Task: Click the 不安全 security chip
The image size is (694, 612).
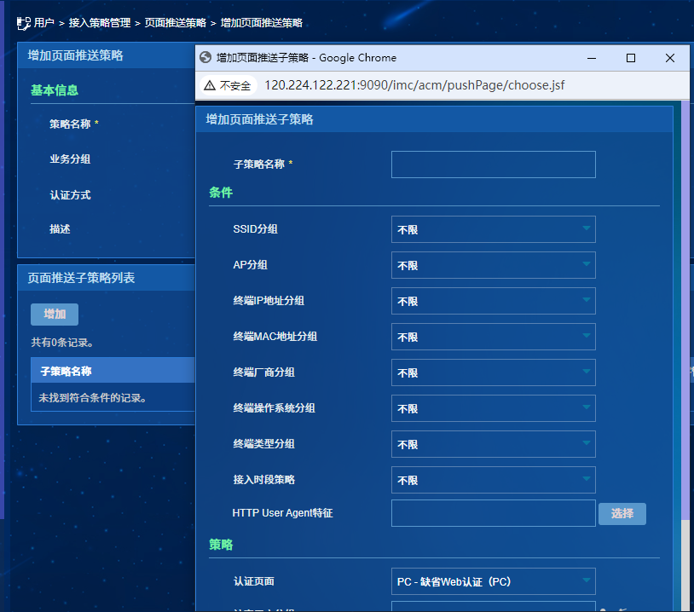Action: click(x=228, y=85)
